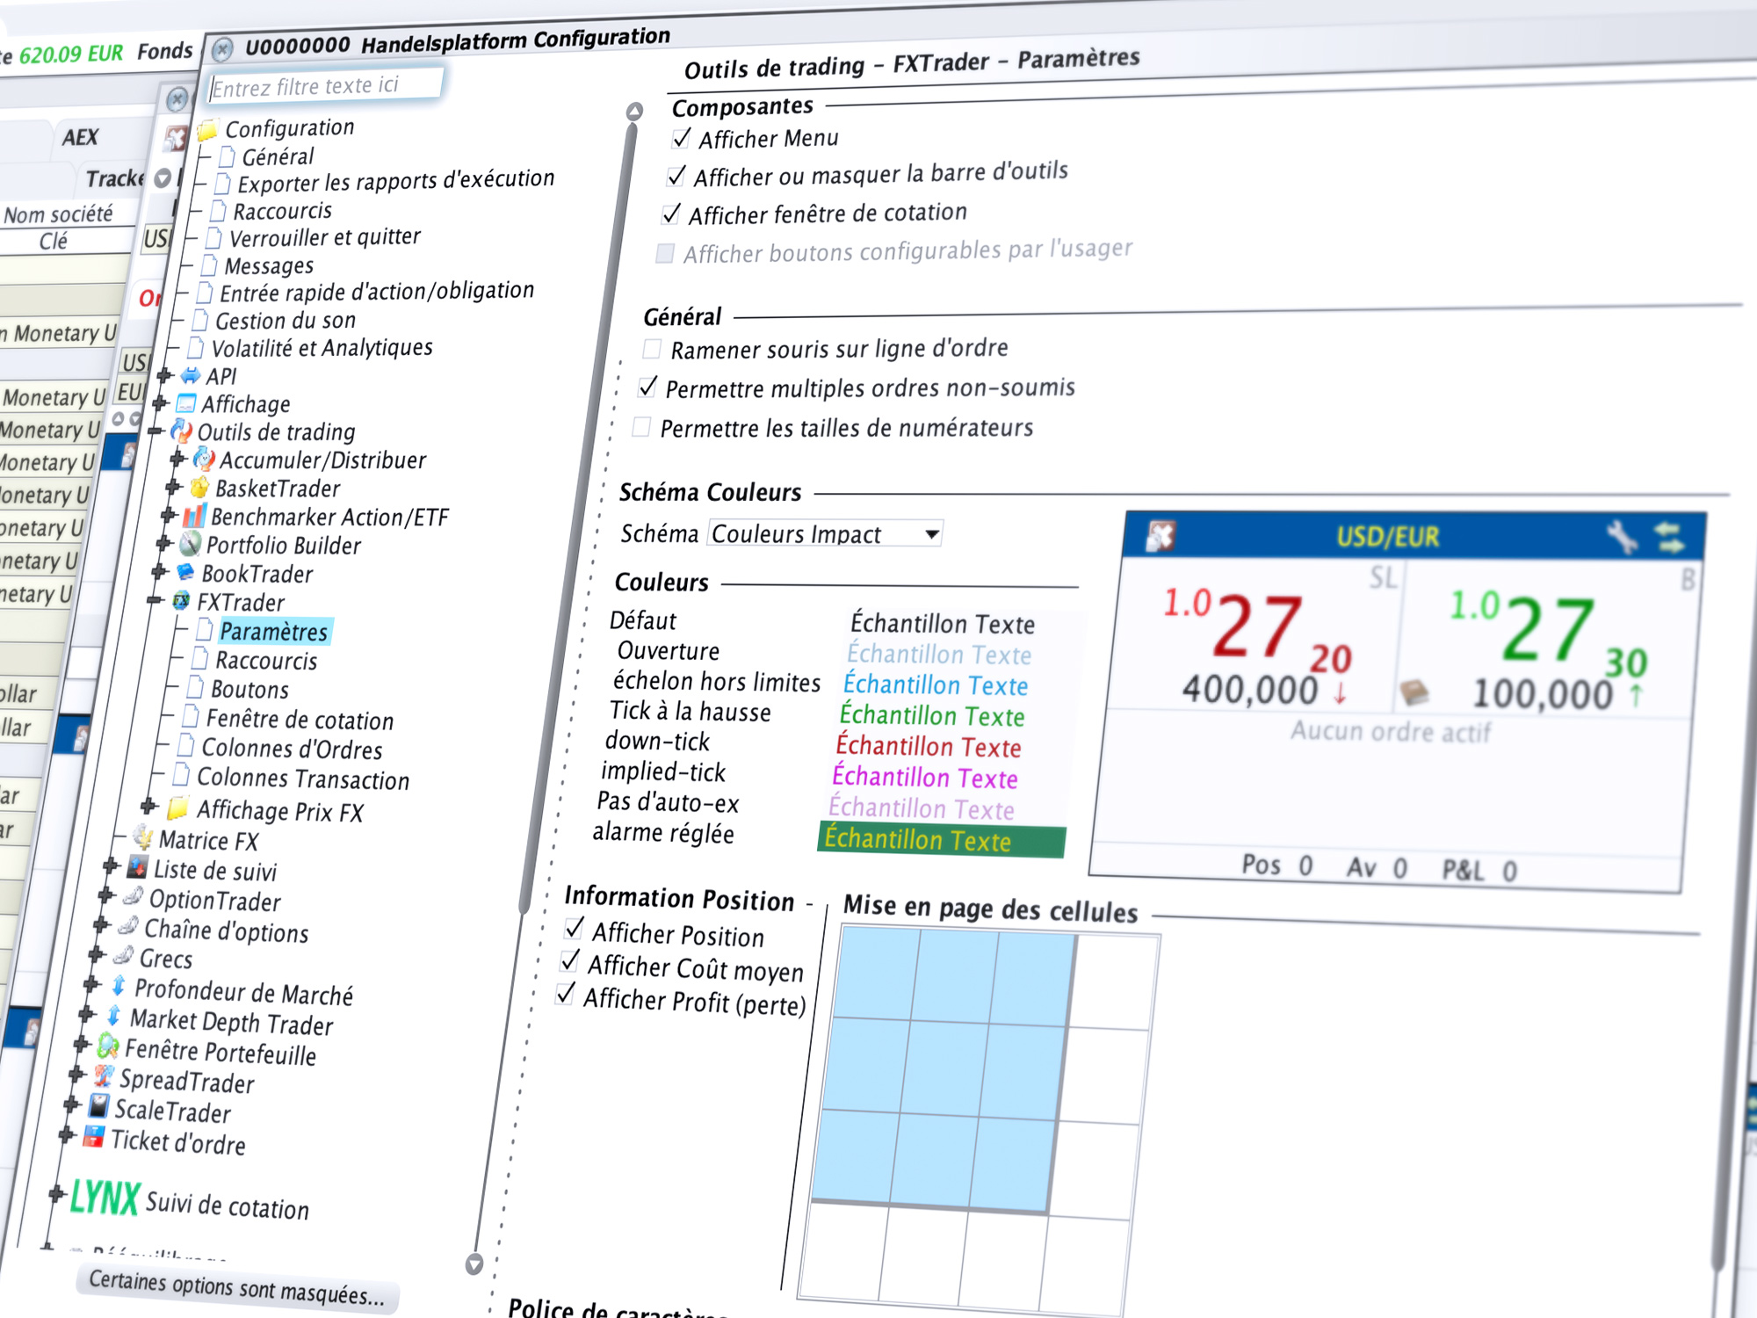
Task: Enable Permettre les tailles de numérateurs
Action: 642,428
